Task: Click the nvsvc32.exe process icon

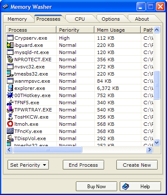Action: click(10, 67)
